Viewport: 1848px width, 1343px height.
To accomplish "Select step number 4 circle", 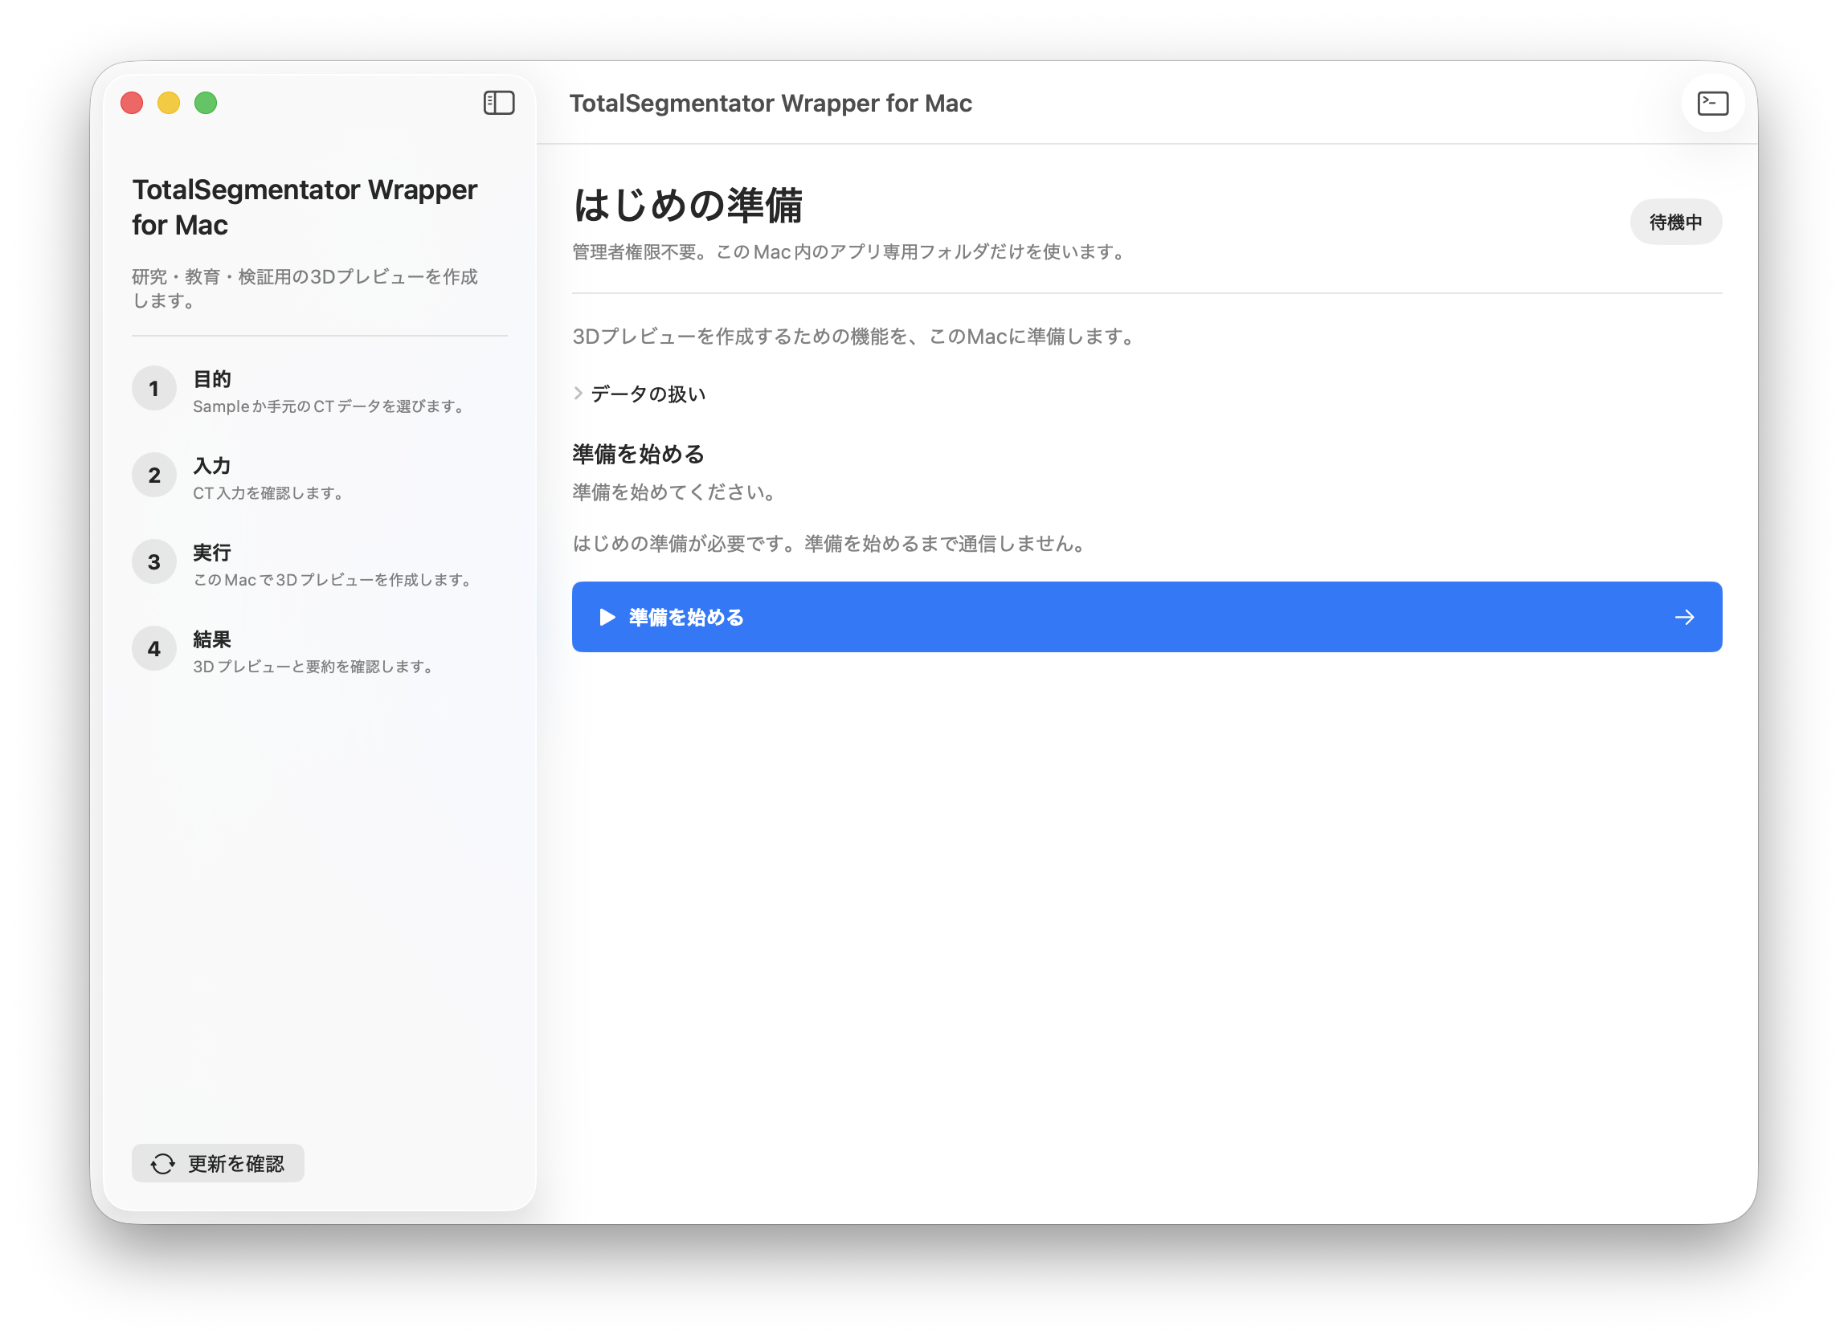I will [154, 649].
